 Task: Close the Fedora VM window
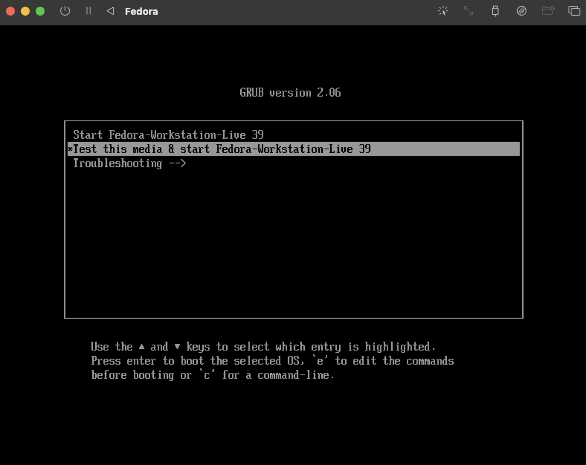[10, 11]
